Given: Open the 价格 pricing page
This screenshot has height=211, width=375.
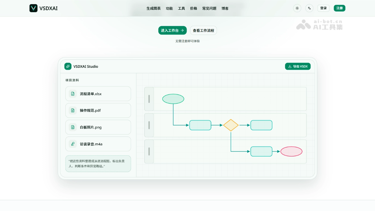Looking at the screenshot, I should (194, 8).
